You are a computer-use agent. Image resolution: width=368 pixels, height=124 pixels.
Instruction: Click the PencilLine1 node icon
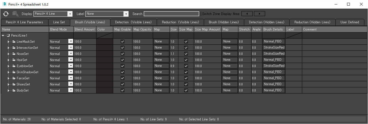8,36
